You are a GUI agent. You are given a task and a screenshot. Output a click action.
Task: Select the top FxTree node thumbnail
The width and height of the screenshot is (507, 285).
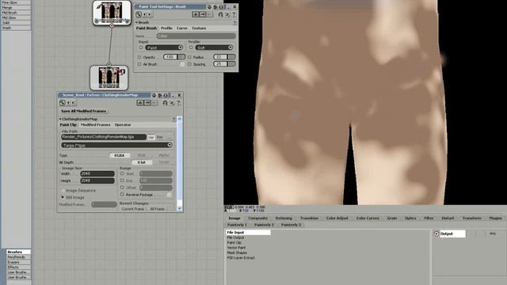pyautogui.click(x=112, y=13)
